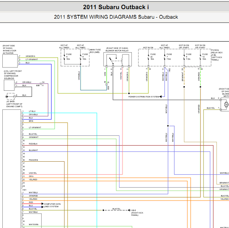The height and width of the screenshot is (228, 229).
Task: Select the BLU/WHT wire label at pin 13
Action: (x=33, y=150)
